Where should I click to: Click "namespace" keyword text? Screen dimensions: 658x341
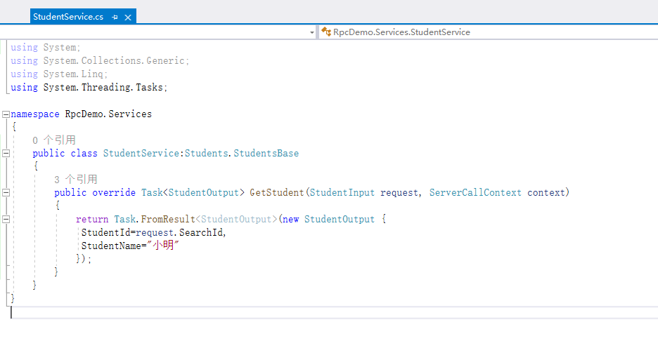(x=35, y=114)
